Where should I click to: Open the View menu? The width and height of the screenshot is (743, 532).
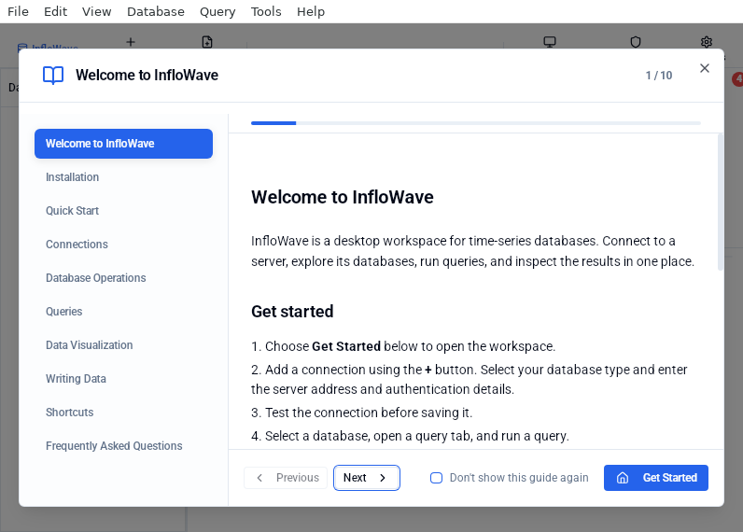pos(97,11)
